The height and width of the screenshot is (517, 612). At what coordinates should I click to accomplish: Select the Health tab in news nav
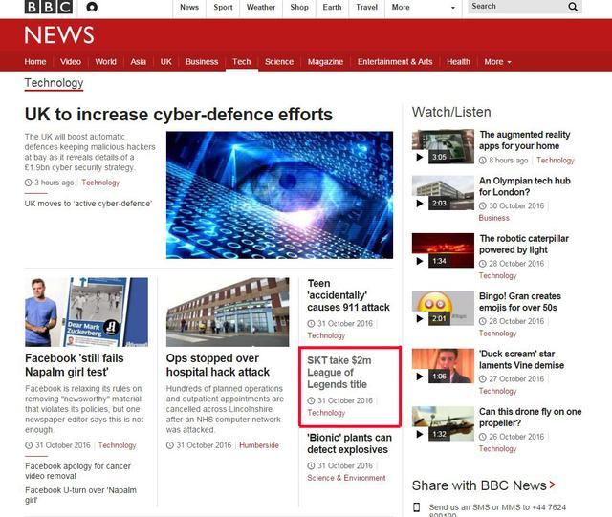tap(458, 62)
